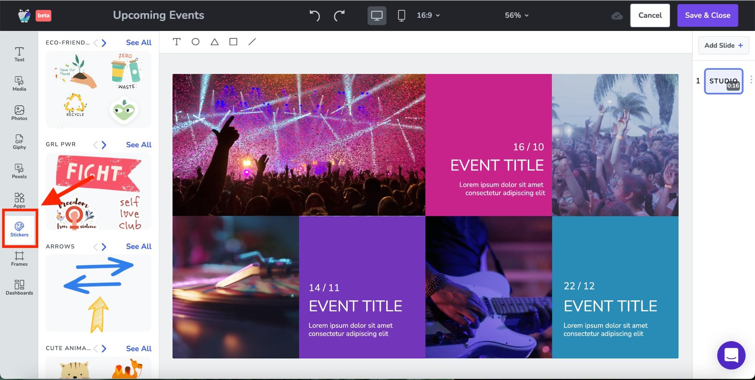This screenshot has width=755, height=380.
Task: Add the self love club sticker
Action: pos(130,213)
